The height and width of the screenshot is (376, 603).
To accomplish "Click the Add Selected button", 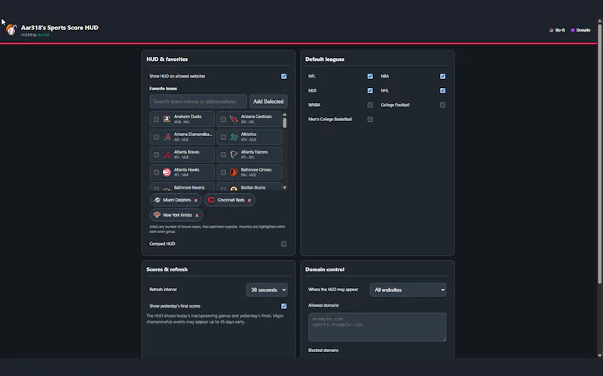I will tap(268, 102).
